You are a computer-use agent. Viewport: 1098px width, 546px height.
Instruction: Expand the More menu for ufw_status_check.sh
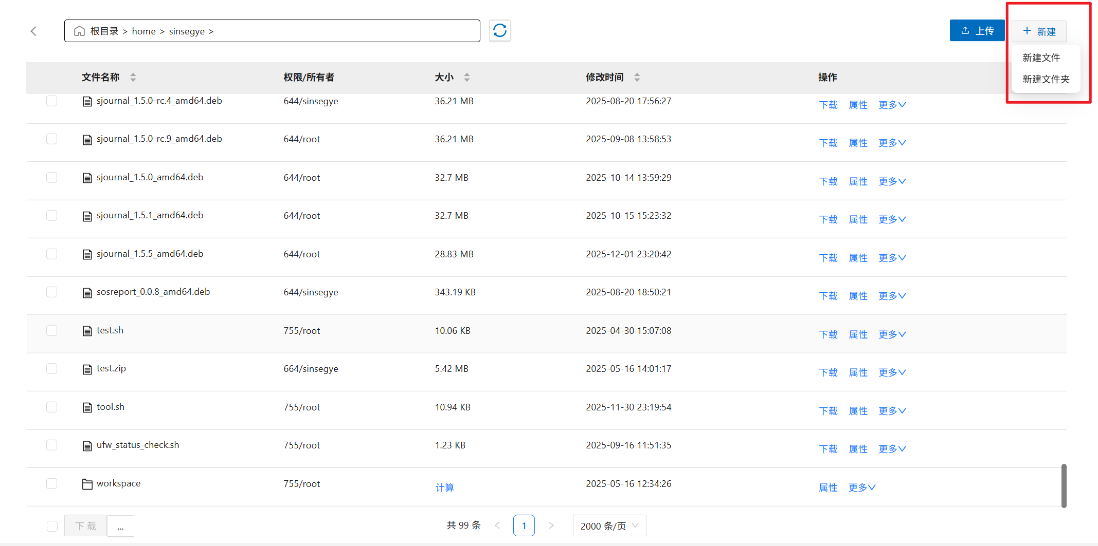892,449
